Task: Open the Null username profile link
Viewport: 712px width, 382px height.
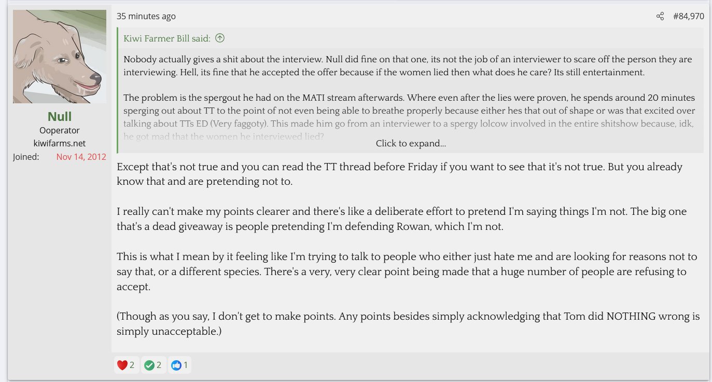Action: [60, 116]
